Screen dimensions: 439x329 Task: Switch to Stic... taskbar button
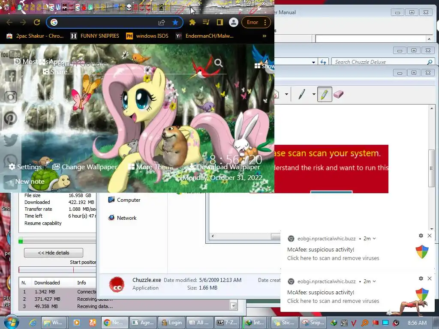284,323
